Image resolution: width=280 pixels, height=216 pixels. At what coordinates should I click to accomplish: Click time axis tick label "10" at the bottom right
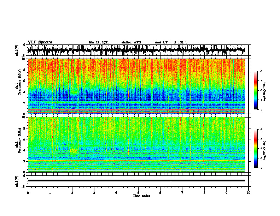click(x=249, y=193)
